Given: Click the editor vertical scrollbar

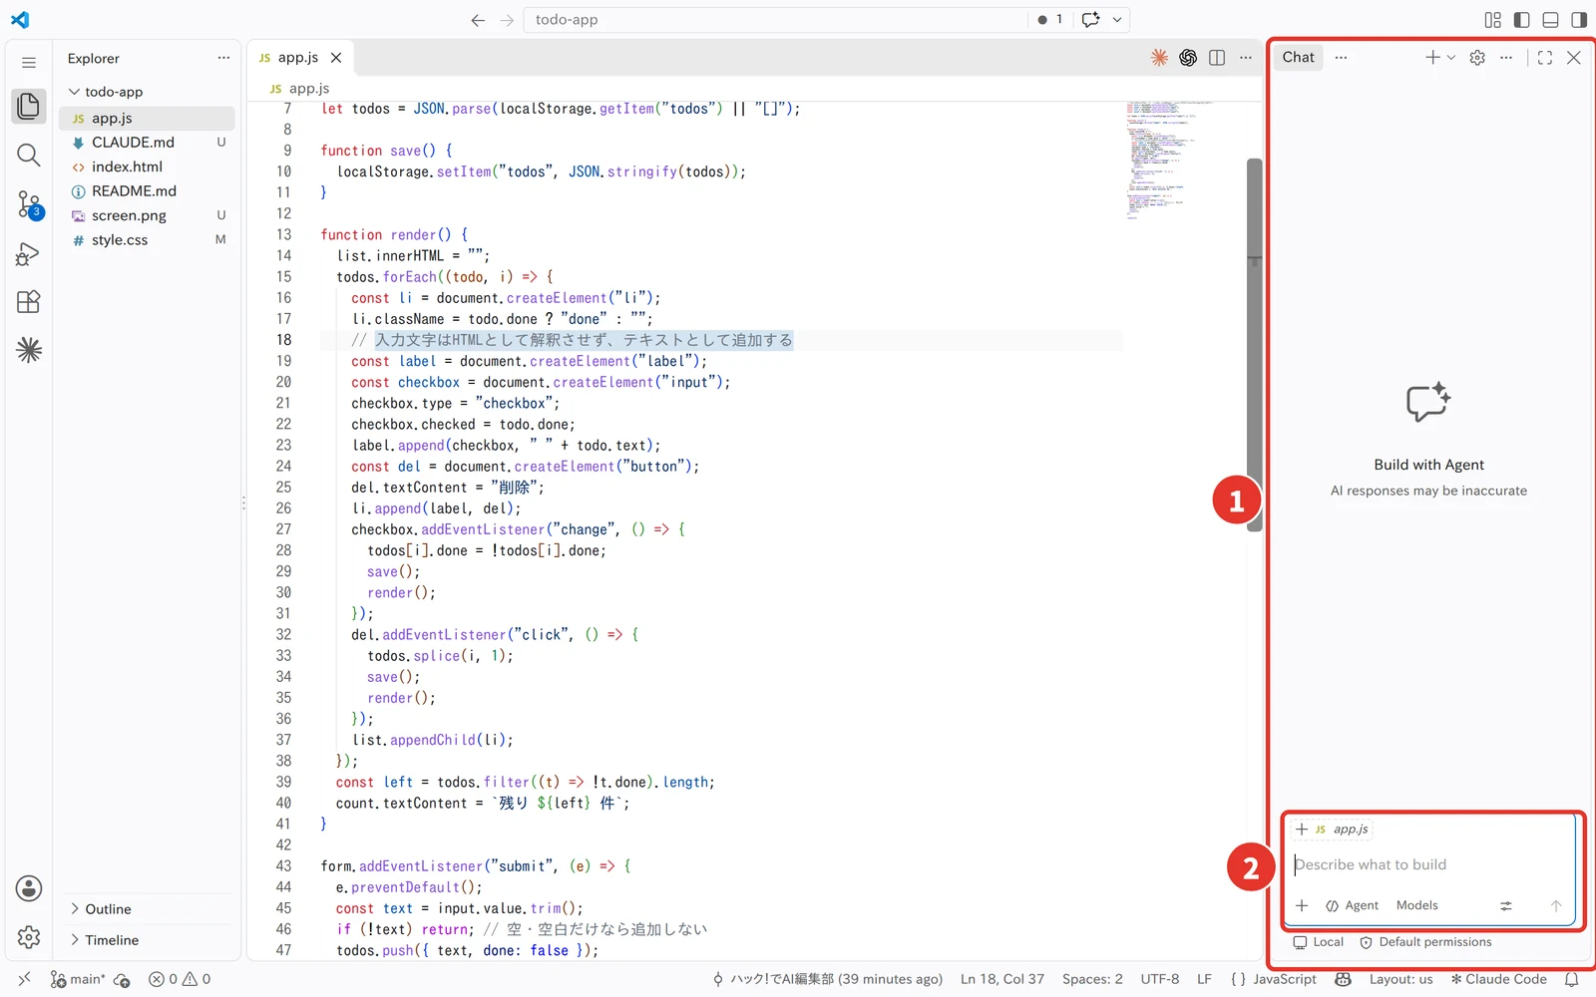Looking at the screenshot, I should tap(1255, 344).
